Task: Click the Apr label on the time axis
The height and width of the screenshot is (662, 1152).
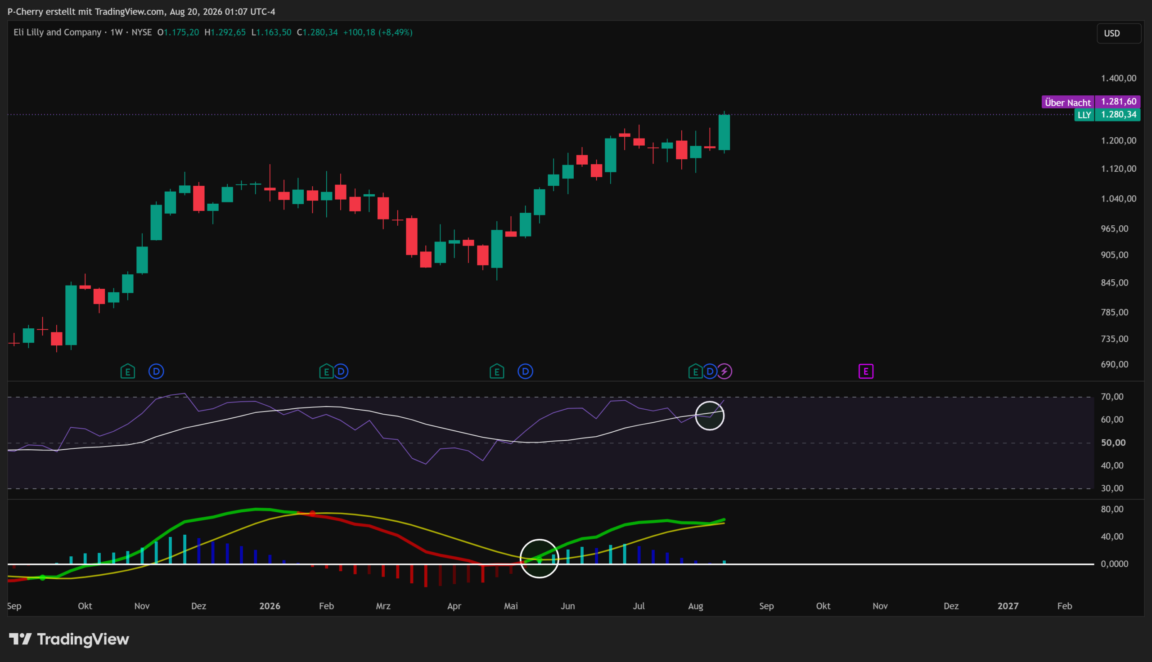Action: point(454,606)
